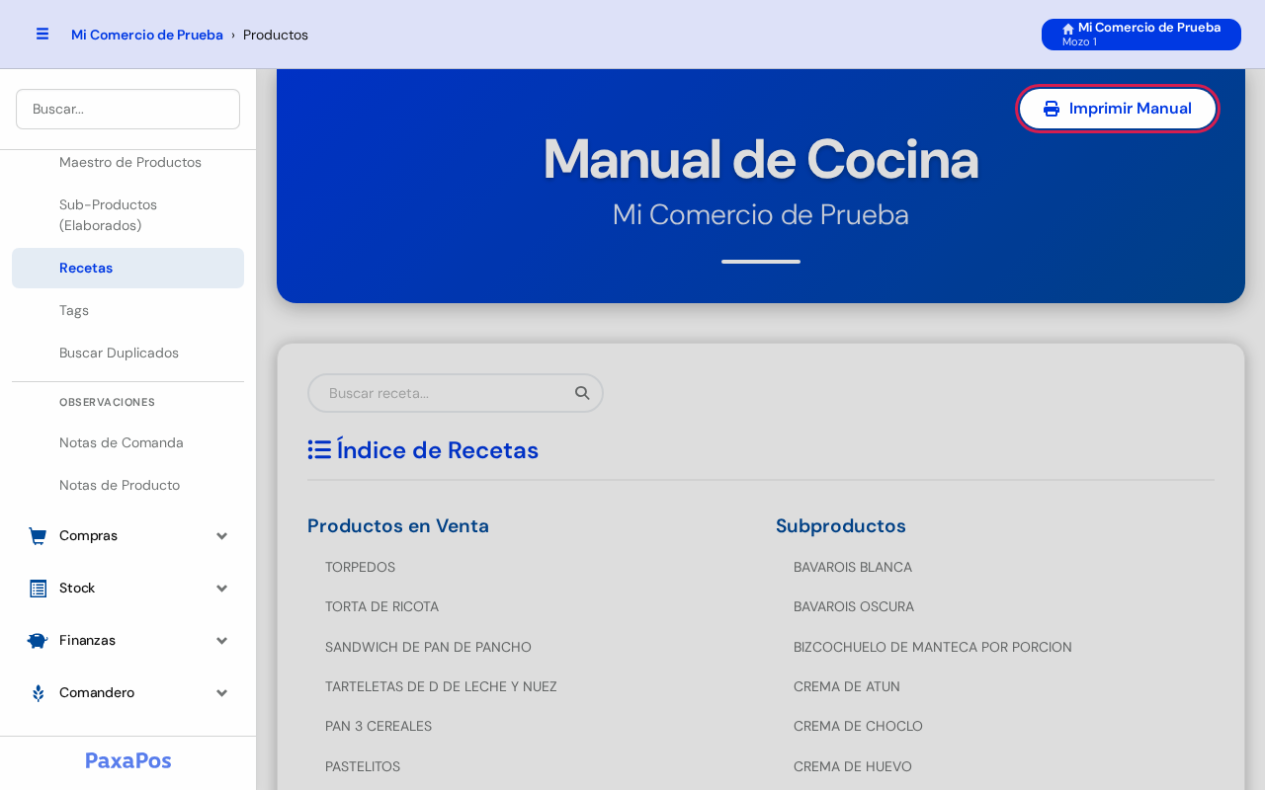Expand the Finanzas menu chevron
The height and width of the screenshot is (790, 1265).
(222, 641)
